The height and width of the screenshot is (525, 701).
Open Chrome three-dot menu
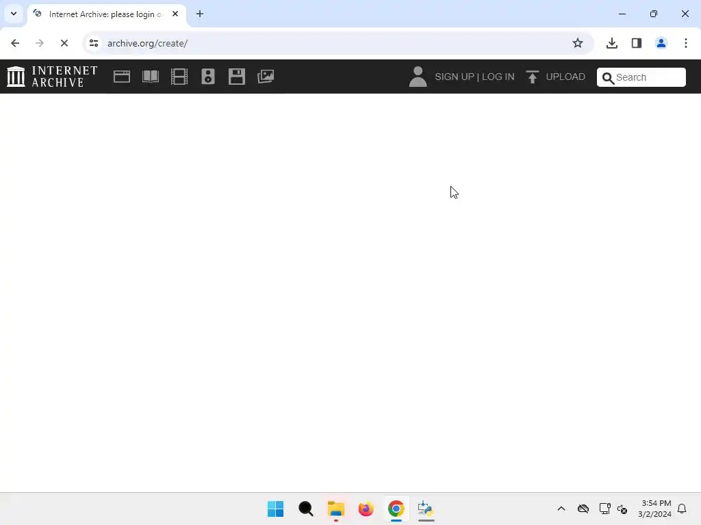point(686,43)
